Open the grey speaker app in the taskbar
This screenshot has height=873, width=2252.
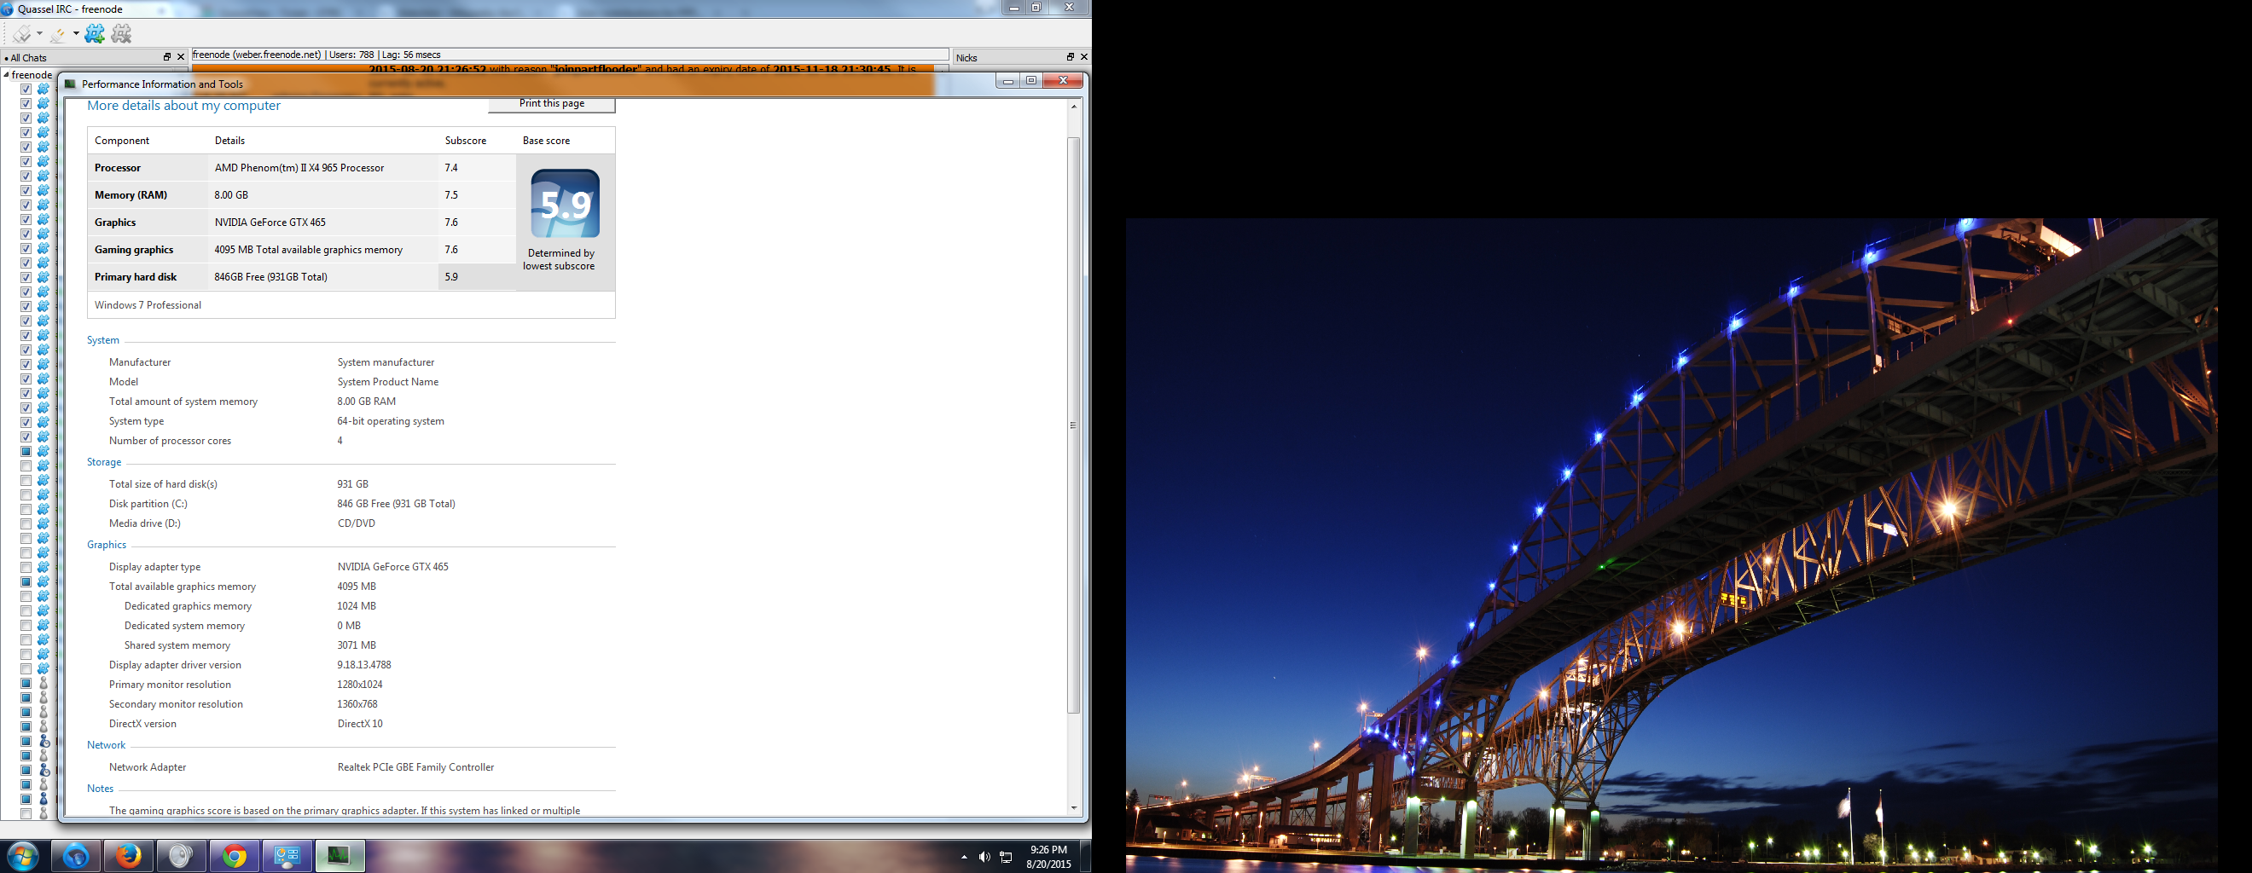(x=181, y=857)
